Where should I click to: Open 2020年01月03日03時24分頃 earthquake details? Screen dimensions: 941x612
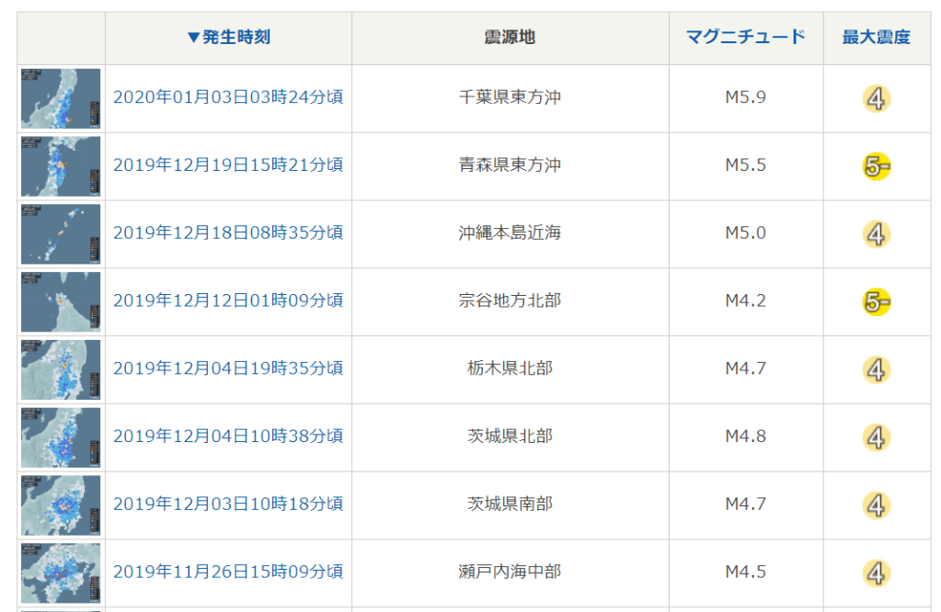pos(228,96)
